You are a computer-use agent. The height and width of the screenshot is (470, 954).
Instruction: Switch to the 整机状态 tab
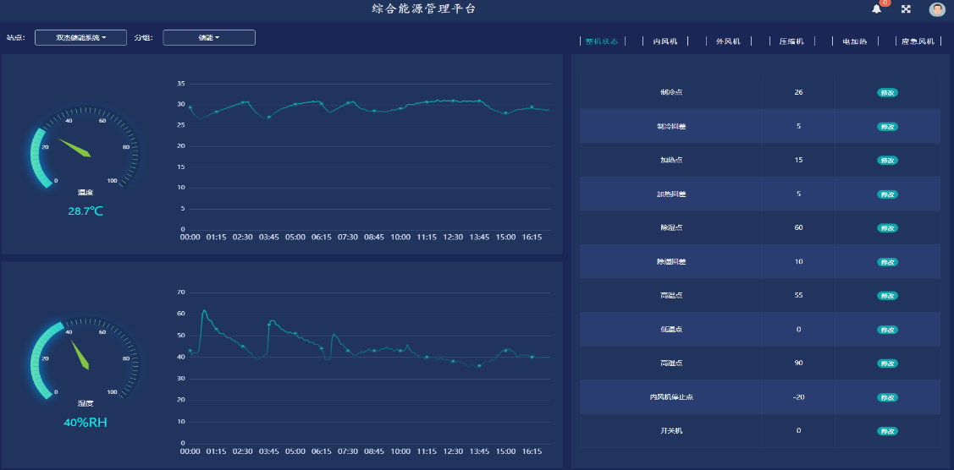click(602, 41)
